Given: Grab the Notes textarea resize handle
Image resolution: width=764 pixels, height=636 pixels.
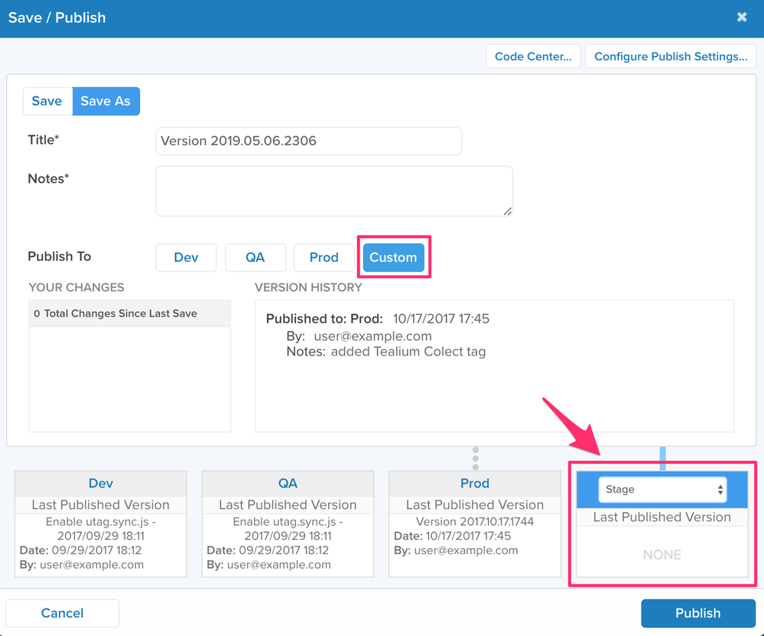Looking at the screenshot, I should (507, 211).
